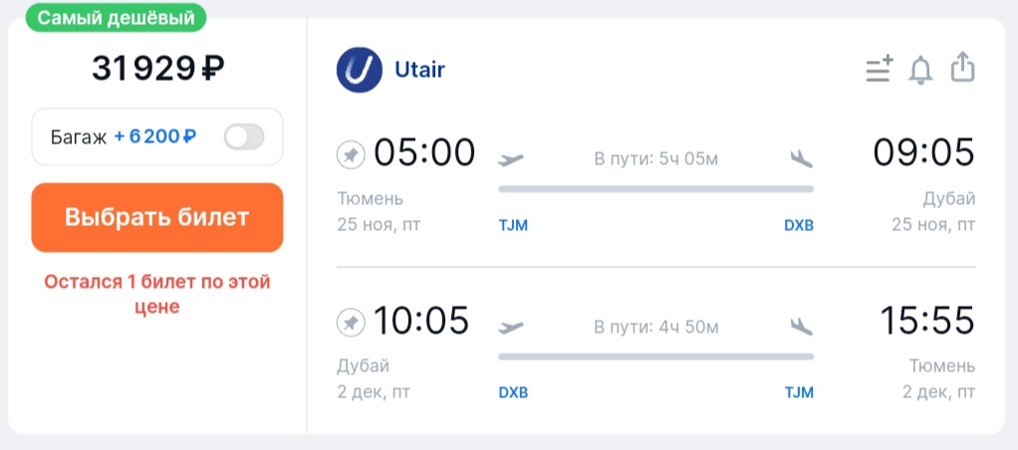
Task: Click landing plane icon on return flight
Action: (801, 327)
